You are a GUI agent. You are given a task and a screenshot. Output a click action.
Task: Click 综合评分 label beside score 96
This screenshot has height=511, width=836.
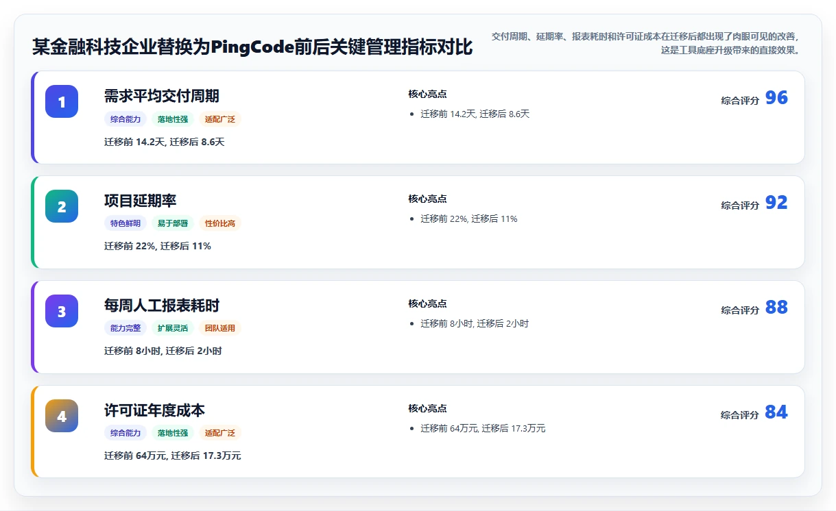[740, 101]
